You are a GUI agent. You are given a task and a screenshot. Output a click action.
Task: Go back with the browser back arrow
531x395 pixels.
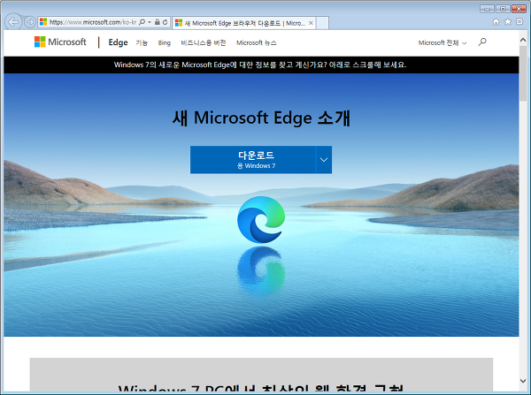13,22
